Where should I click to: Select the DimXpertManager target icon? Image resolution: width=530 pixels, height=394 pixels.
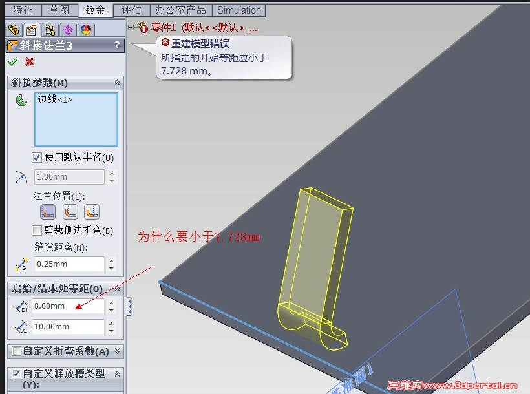68,29
